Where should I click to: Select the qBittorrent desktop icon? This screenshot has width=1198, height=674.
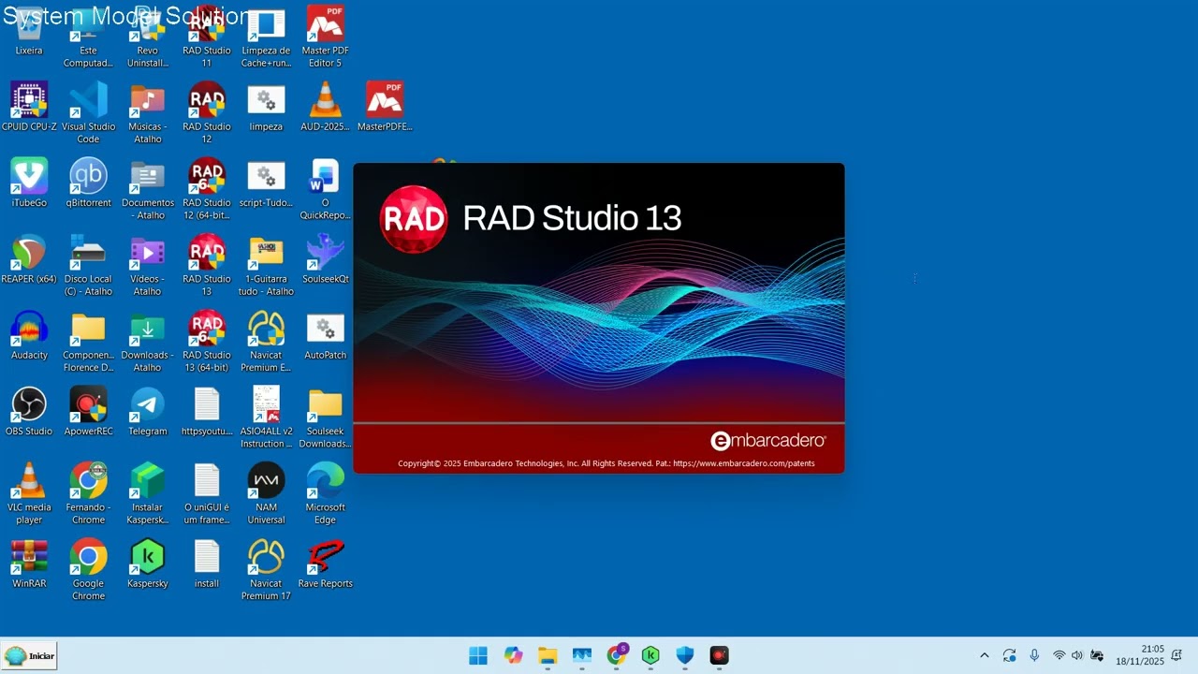click(88, 183)
